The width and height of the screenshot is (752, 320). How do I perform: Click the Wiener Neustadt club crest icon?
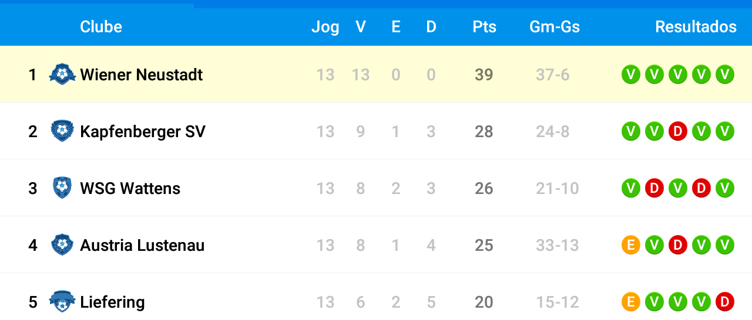(62, 74)
